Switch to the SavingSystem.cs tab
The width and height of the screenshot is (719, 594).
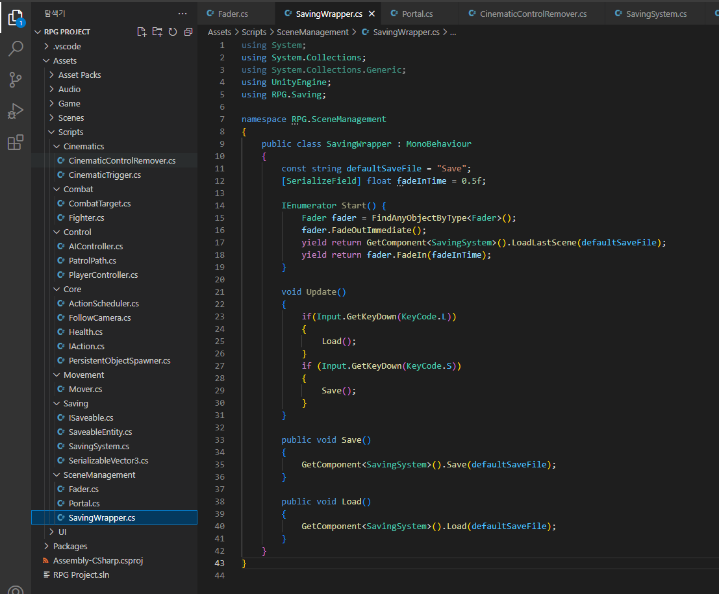coord(655,14)
